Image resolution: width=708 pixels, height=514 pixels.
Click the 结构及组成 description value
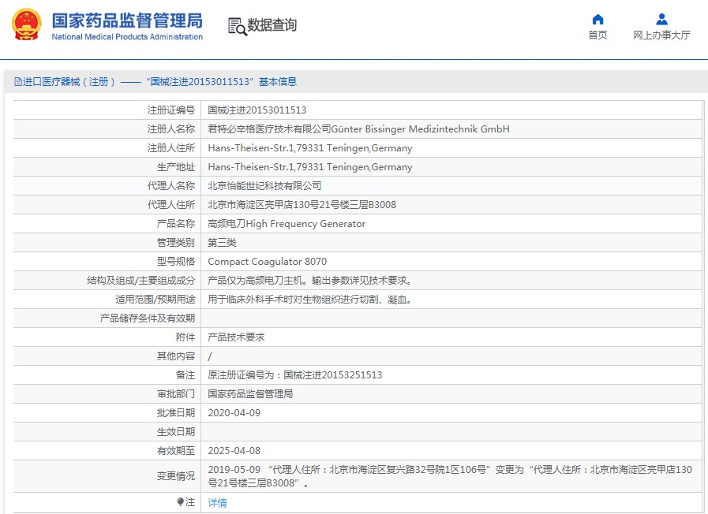click(310, 281)
